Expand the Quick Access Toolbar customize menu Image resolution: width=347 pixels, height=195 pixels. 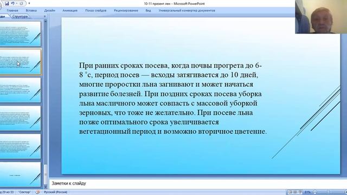29,4
